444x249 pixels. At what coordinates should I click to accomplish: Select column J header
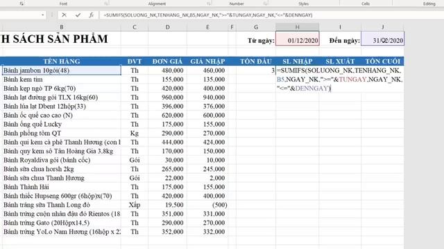(382, 27)
